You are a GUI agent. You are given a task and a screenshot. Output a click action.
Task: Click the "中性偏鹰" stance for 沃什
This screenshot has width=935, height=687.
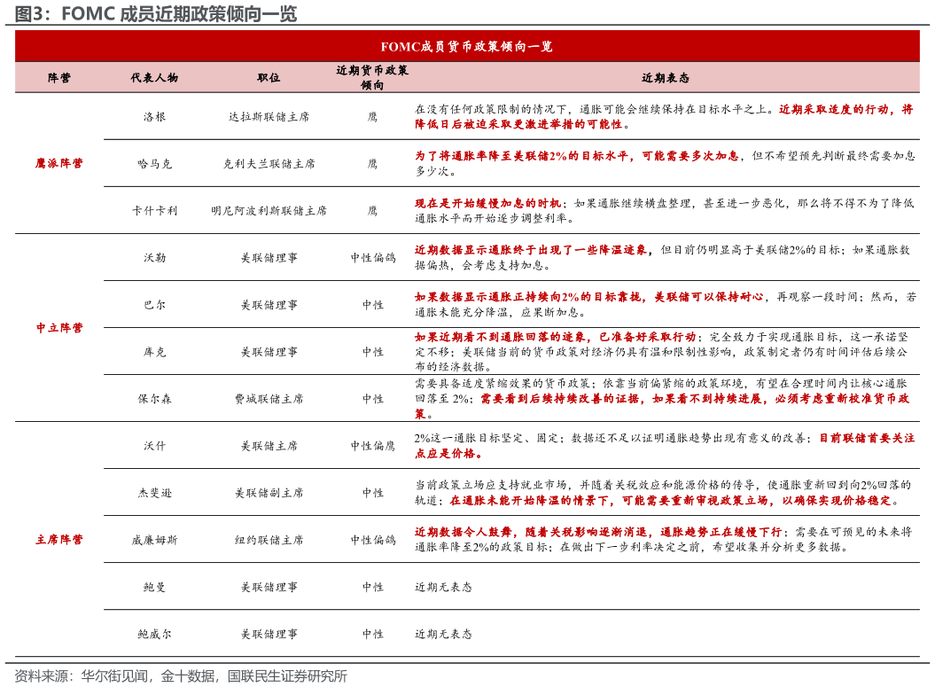coord(373,446)
